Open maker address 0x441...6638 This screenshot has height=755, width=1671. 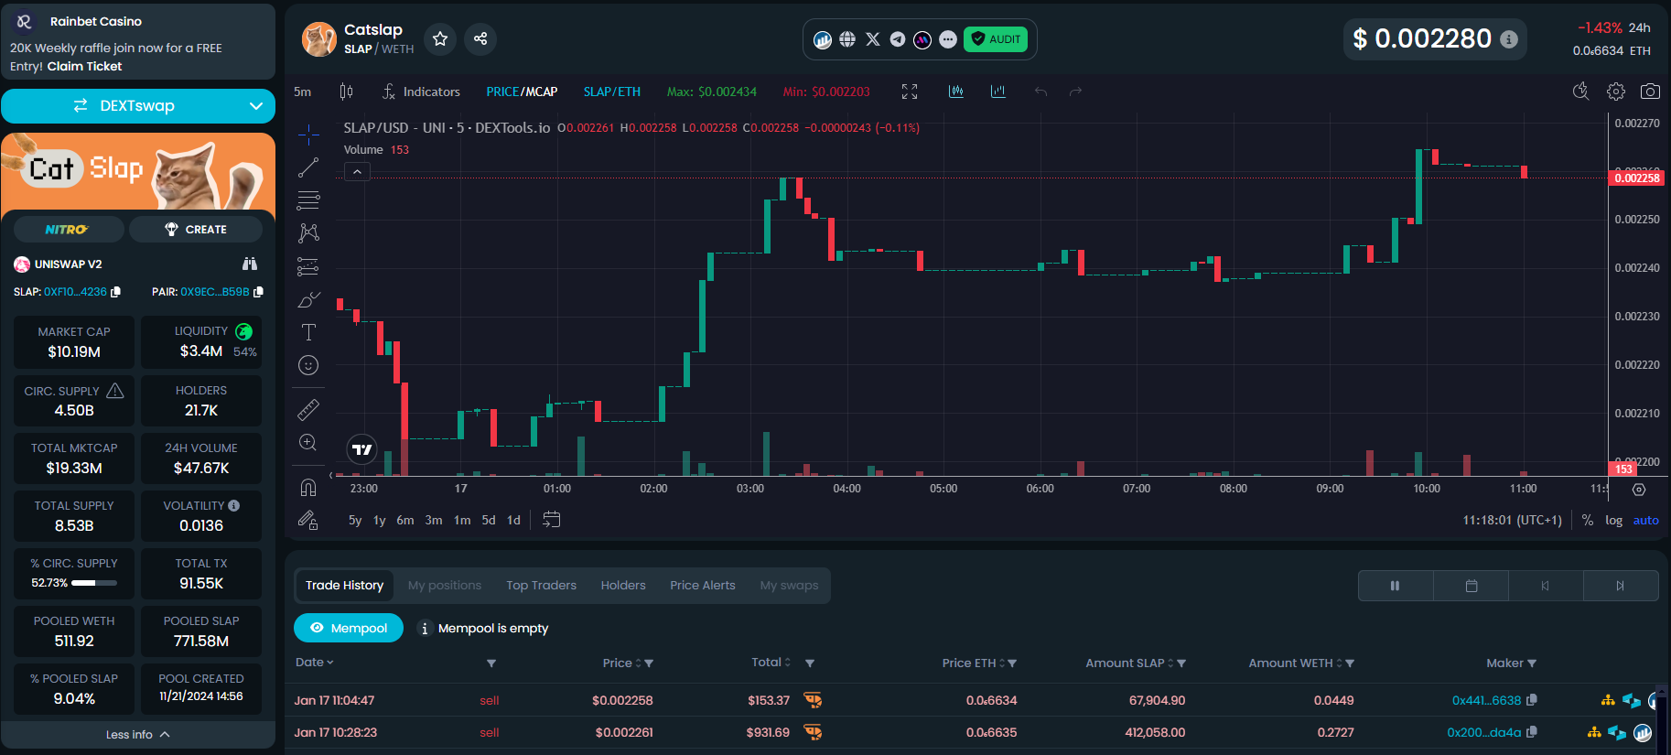pyautogui.click(x=1486, y=700)
